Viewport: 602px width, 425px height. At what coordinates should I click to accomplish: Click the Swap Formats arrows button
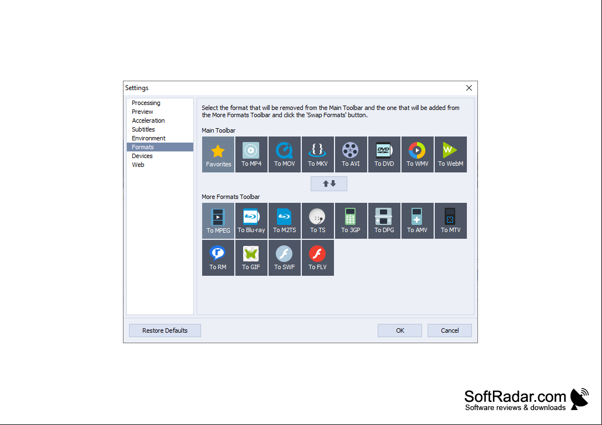pos(329,183)
